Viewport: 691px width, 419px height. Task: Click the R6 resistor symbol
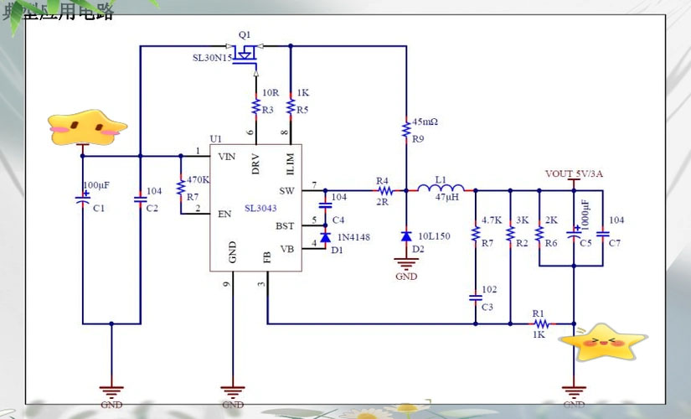click(539, 234)
